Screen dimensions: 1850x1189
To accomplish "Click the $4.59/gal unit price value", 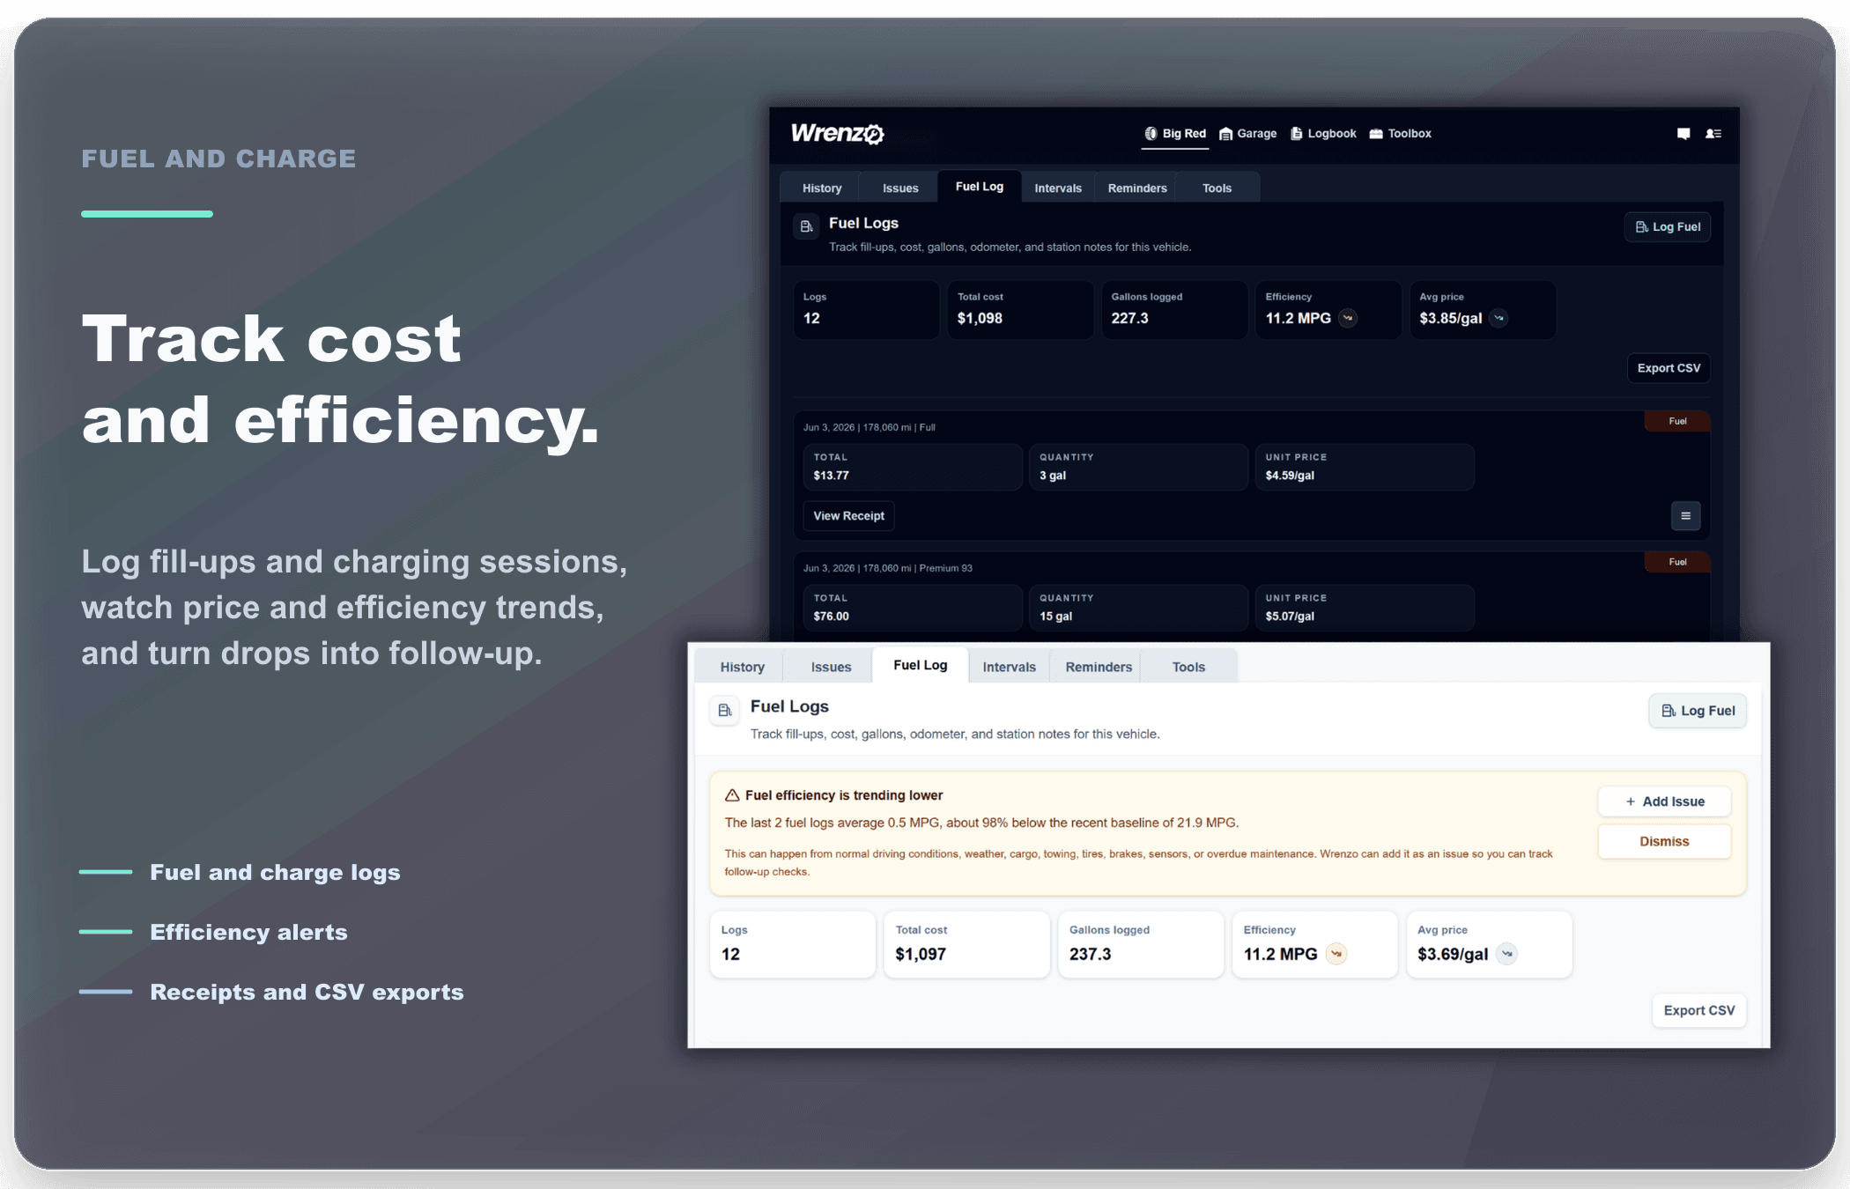I will click(x=1290, y=476).
